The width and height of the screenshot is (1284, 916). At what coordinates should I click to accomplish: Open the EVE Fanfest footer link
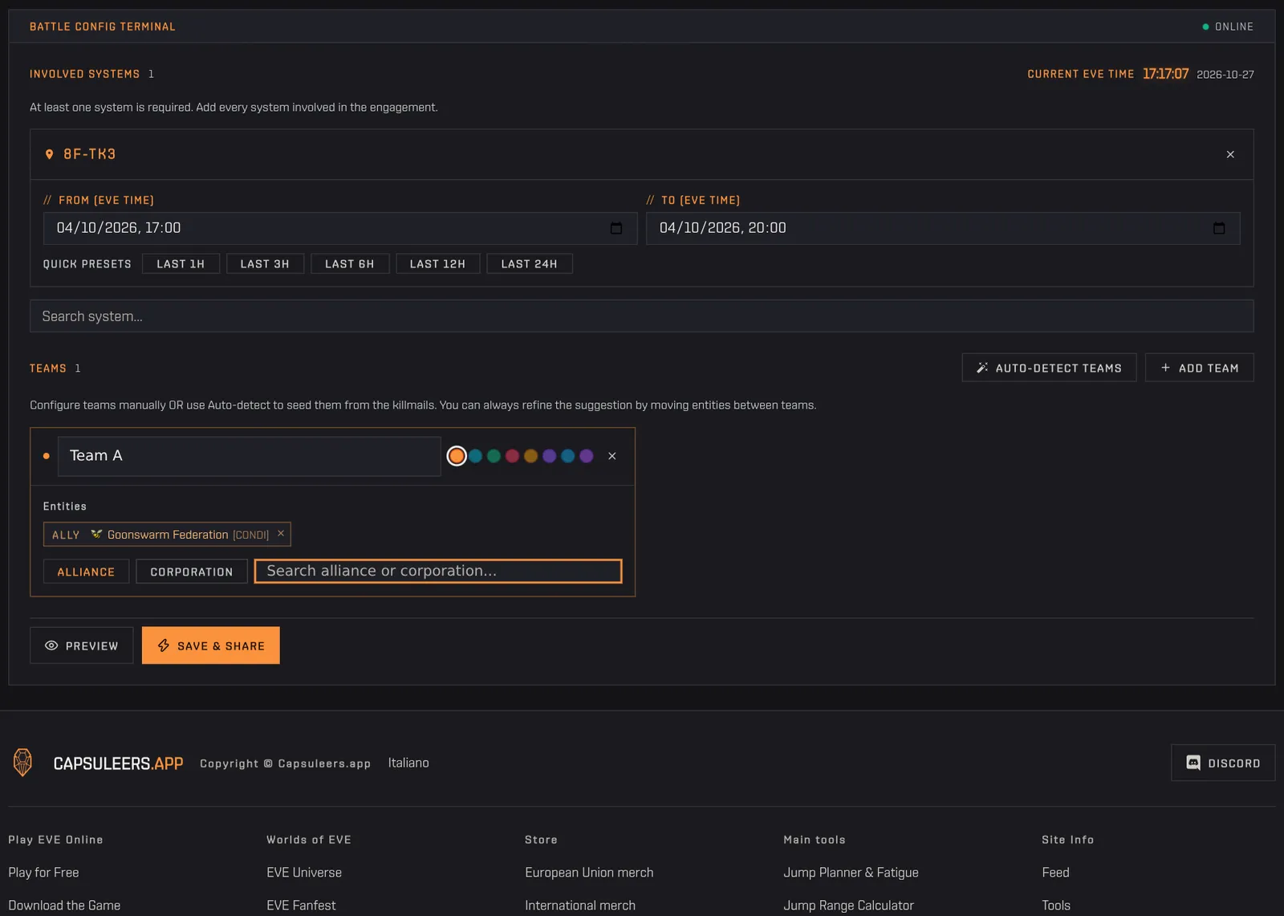pyautogui.click(x=301, y=906)
